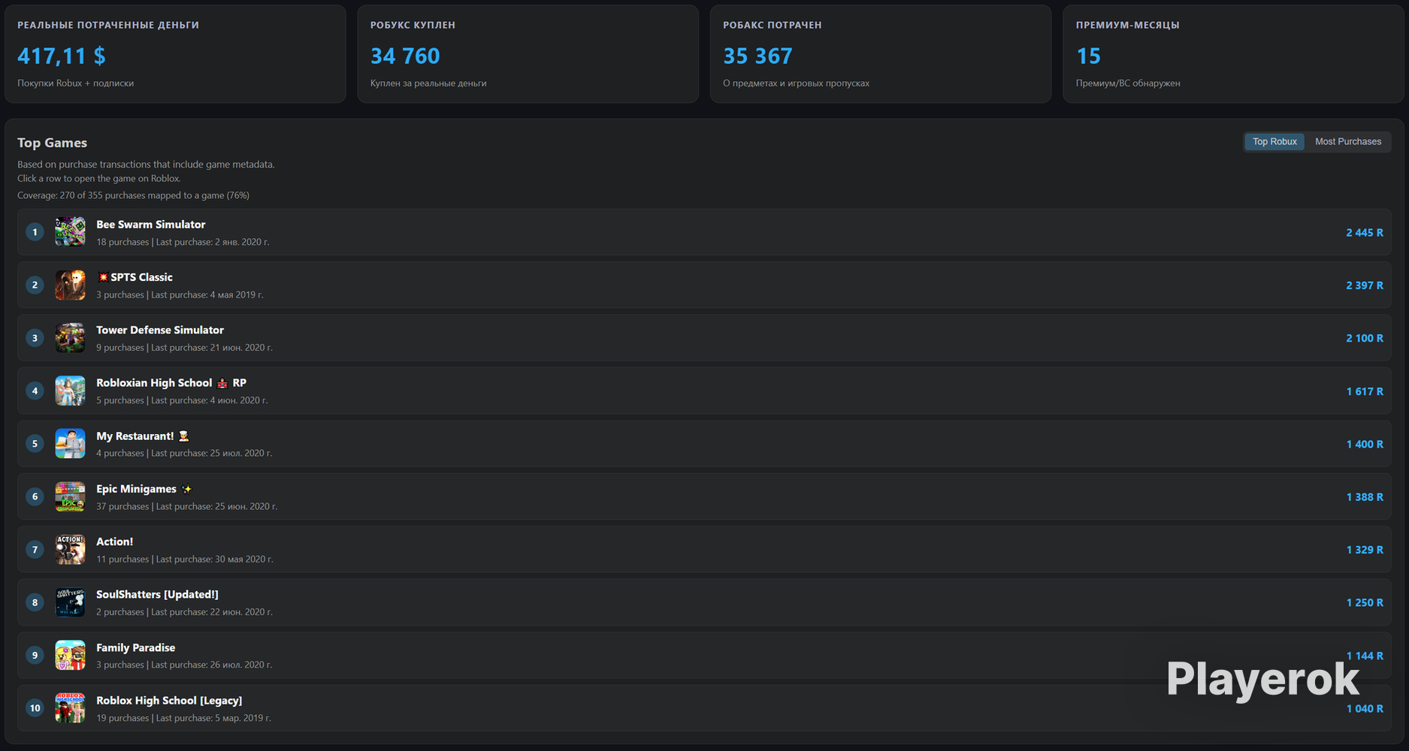The image size is (1409, 751).
Task: Click the My Restaurant! game icon
Action: (x=70, y=444)
